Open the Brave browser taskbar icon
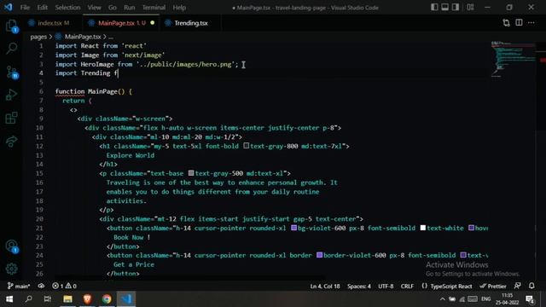 [87, 299]
